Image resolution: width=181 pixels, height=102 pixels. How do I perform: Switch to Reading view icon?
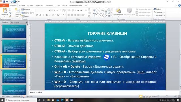click(147, 96)
